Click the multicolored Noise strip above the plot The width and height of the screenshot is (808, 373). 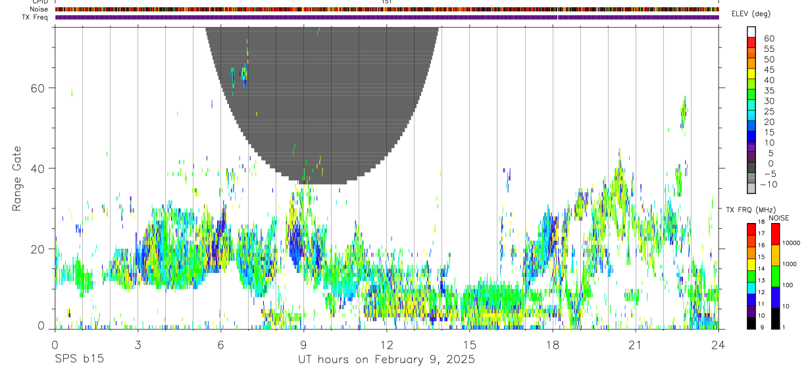coord(387,9)
